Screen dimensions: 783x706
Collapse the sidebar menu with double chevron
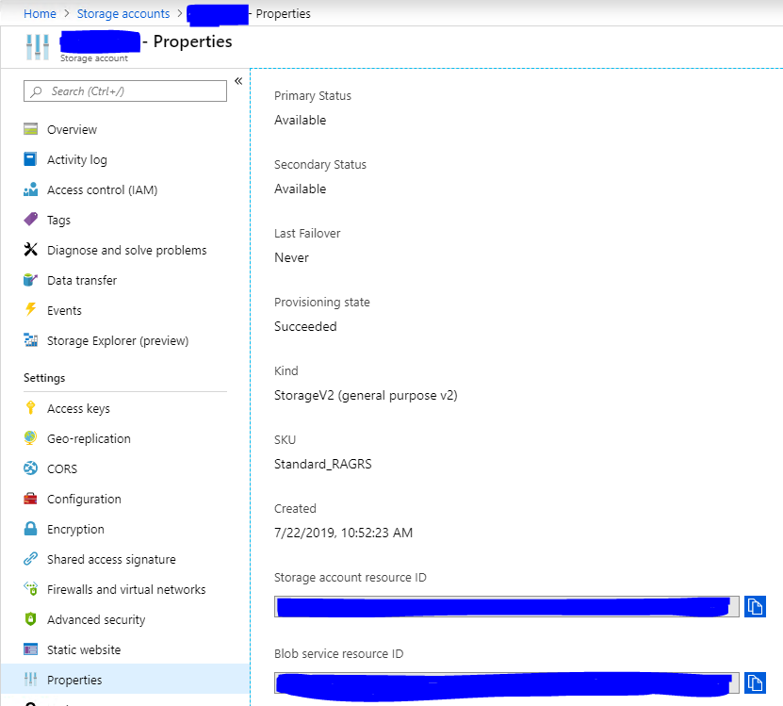coord(238,81)
